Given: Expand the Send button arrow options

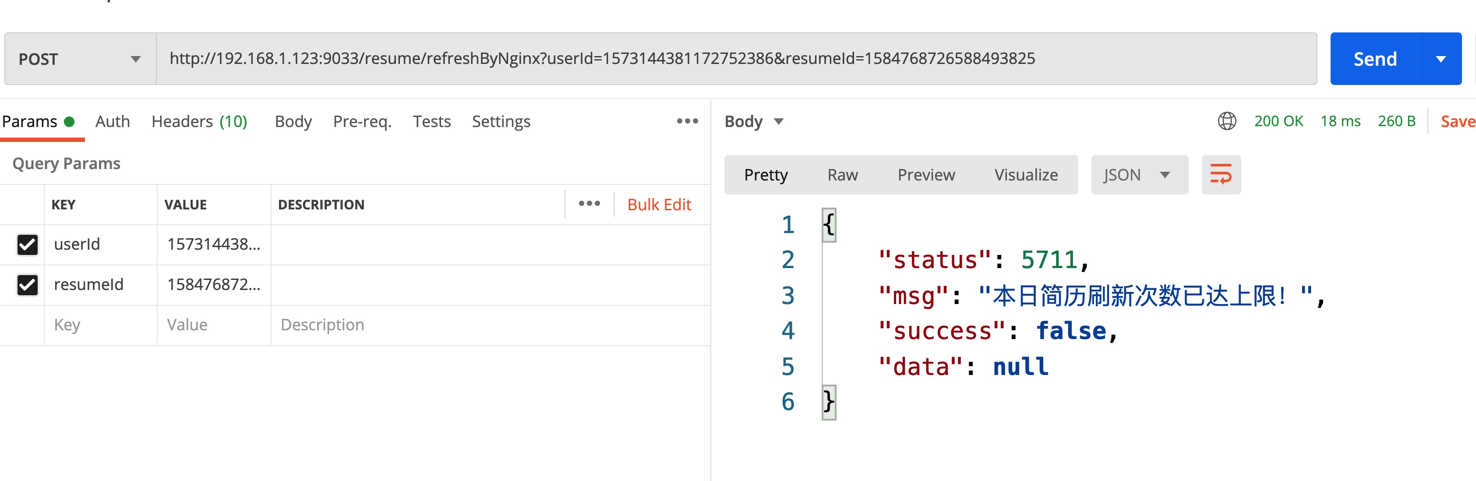Looking at the screenshot, I should (1441, 59).
